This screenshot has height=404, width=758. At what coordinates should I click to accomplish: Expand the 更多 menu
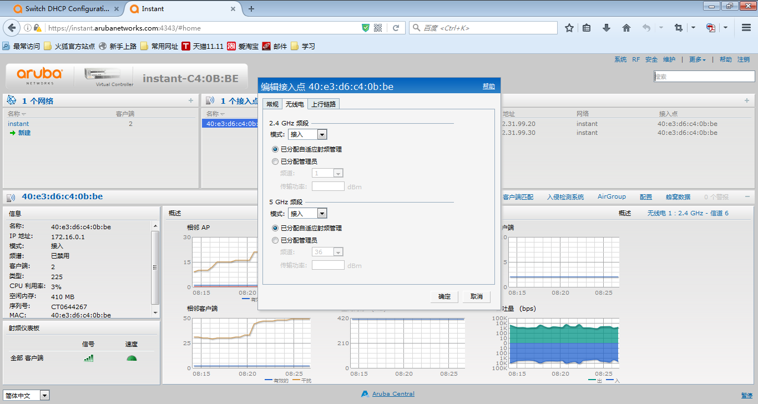click(x=698, y=59)
